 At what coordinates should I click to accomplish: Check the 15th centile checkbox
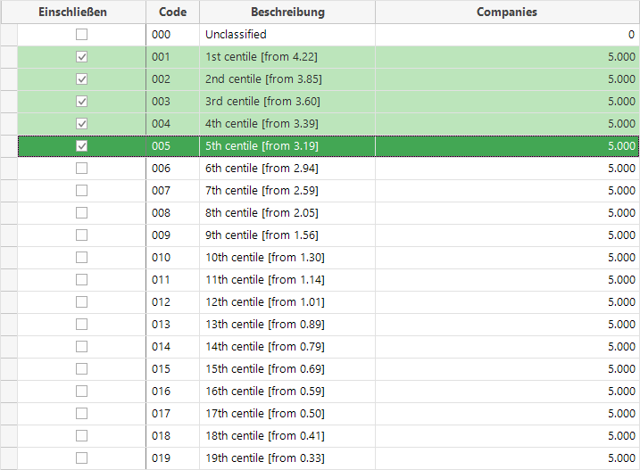pos(81,369)
